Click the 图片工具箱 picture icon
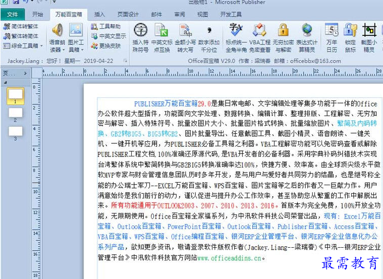Screen dimensions: 383x279 click(x=76, y=30)
